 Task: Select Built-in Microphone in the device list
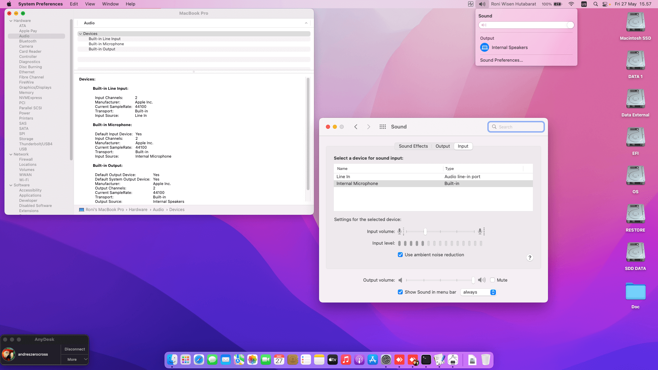coord(106,44)
